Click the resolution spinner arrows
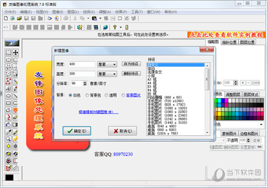This screenshot has height=188, width=268. coord(85,83)
